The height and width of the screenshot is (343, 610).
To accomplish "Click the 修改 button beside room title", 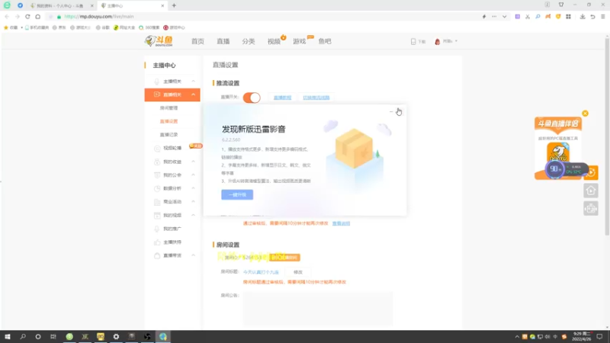I will tap(298, 272).
